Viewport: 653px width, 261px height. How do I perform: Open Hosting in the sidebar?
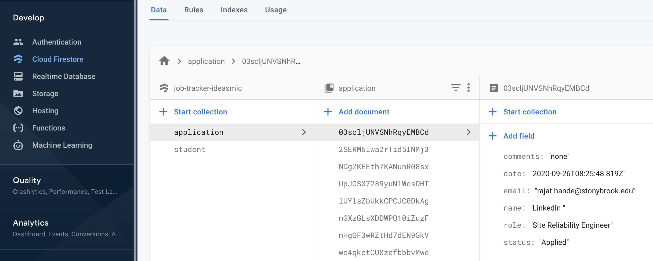[45, 111]
